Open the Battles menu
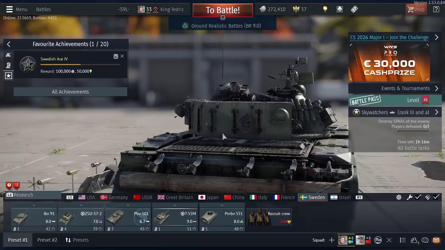 coord(43,9)
